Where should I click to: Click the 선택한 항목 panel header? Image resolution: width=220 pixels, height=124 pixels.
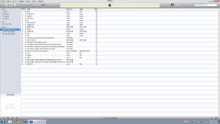coord(10,95)
